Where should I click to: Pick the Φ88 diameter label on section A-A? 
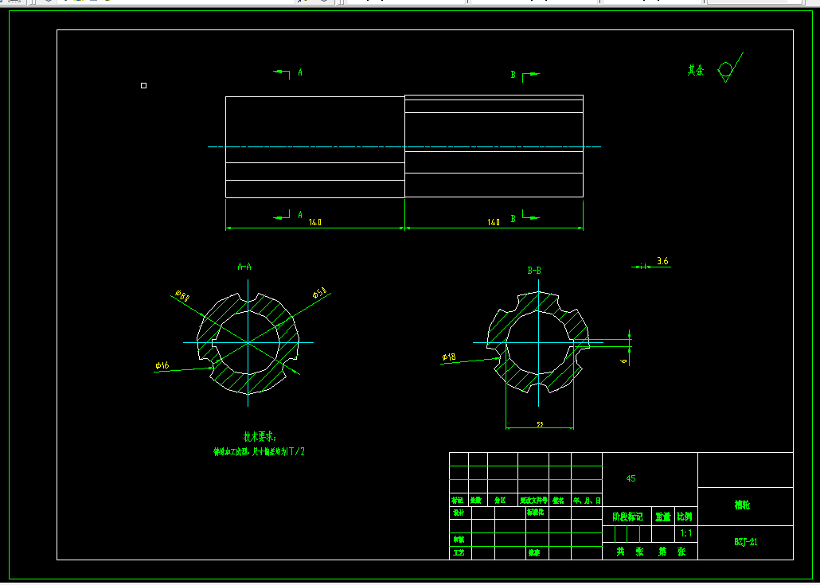[x=182, y=296]
